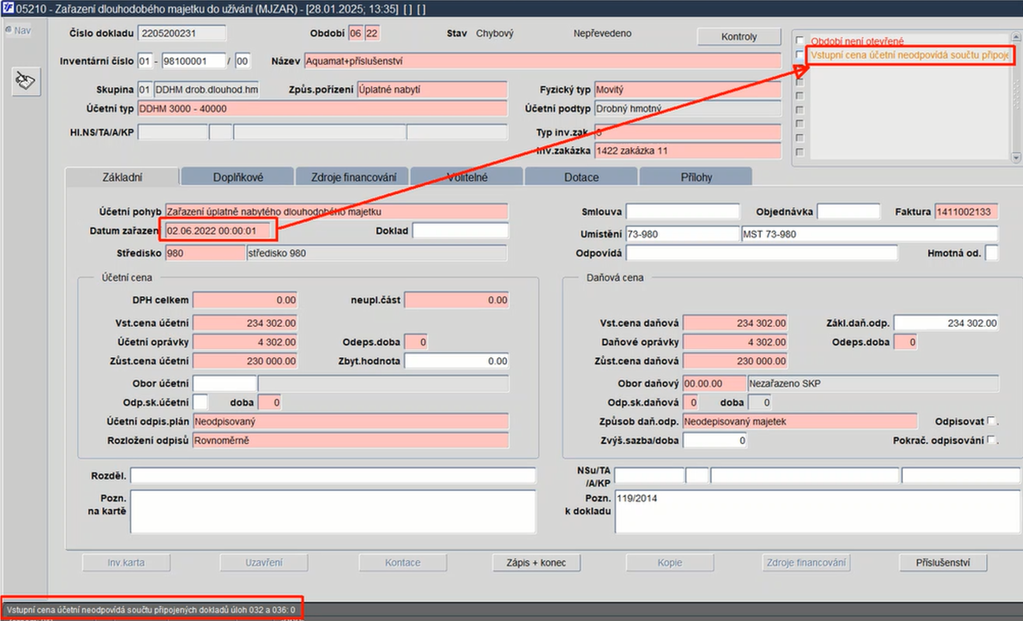The height and width of the screenshot is (621, 1023).
Task: Click the Číslo dokladu field 2205200231
Action: (182, 33)
